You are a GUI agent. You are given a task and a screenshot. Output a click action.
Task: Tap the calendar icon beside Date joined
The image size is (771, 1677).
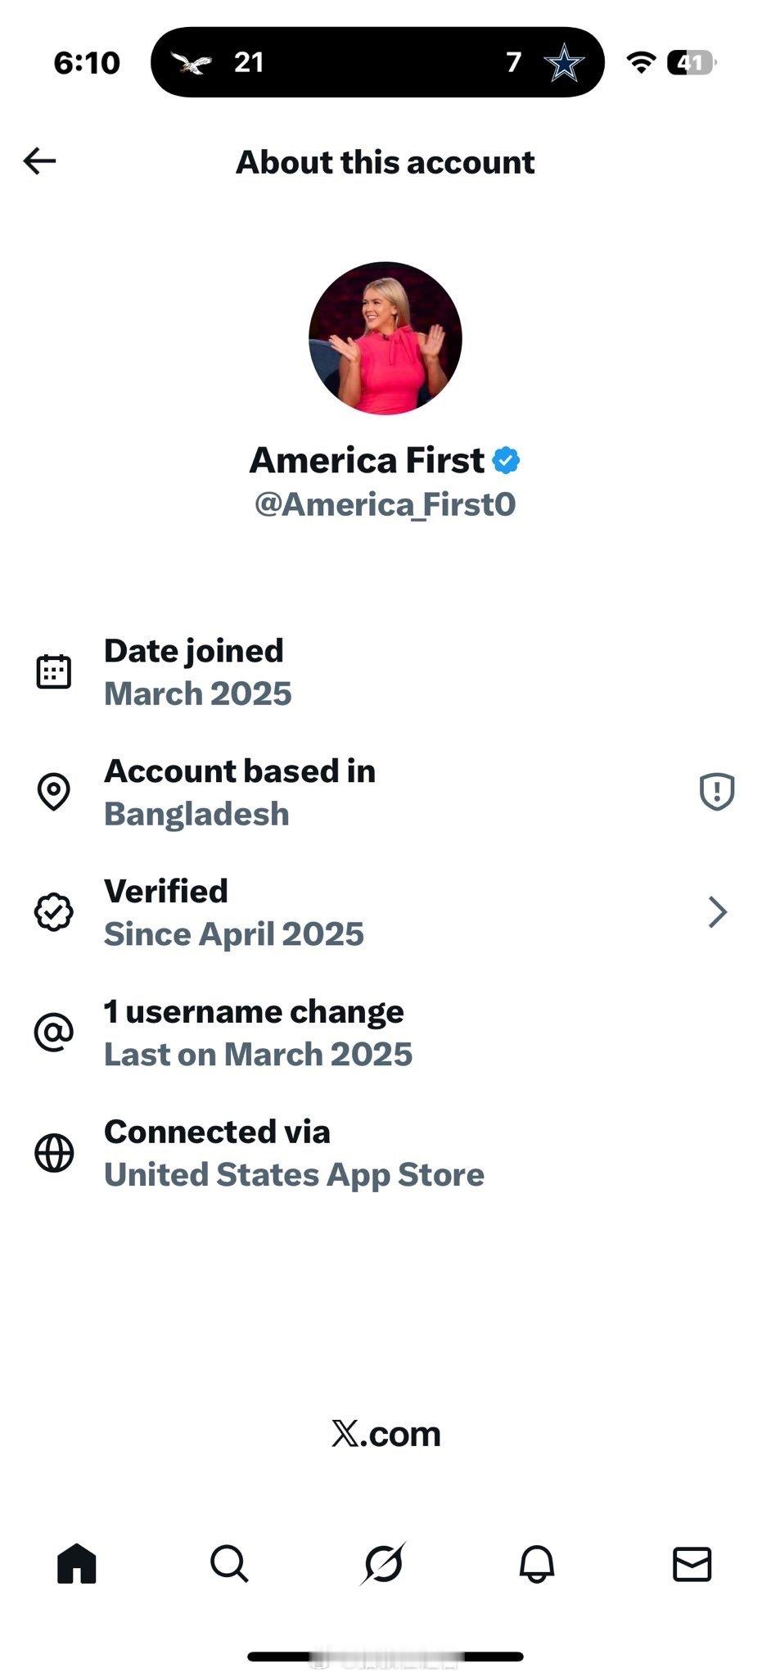54,671
